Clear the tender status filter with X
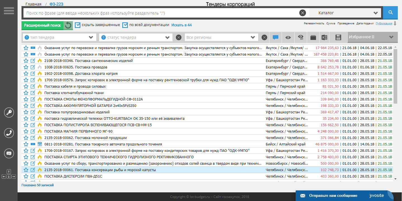 179,37
